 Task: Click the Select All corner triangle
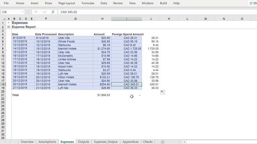[4, 19]
